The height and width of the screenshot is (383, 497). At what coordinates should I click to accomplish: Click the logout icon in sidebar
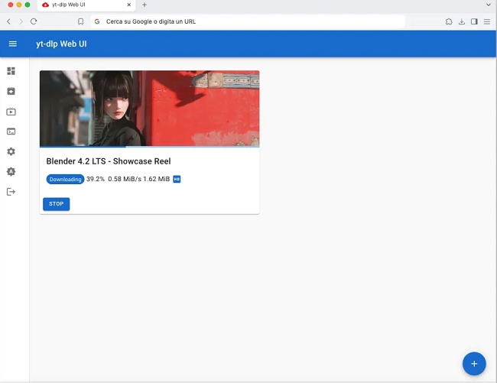click(x=11, y=192)
